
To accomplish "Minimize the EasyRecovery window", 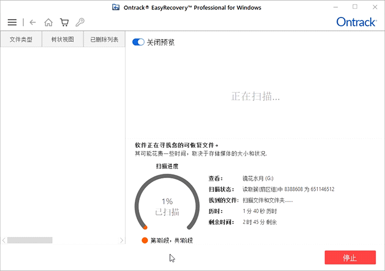I will point(335,7).
